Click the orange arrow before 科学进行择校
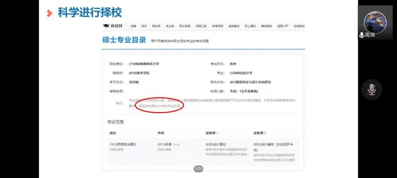 click(x=49, y=13)
